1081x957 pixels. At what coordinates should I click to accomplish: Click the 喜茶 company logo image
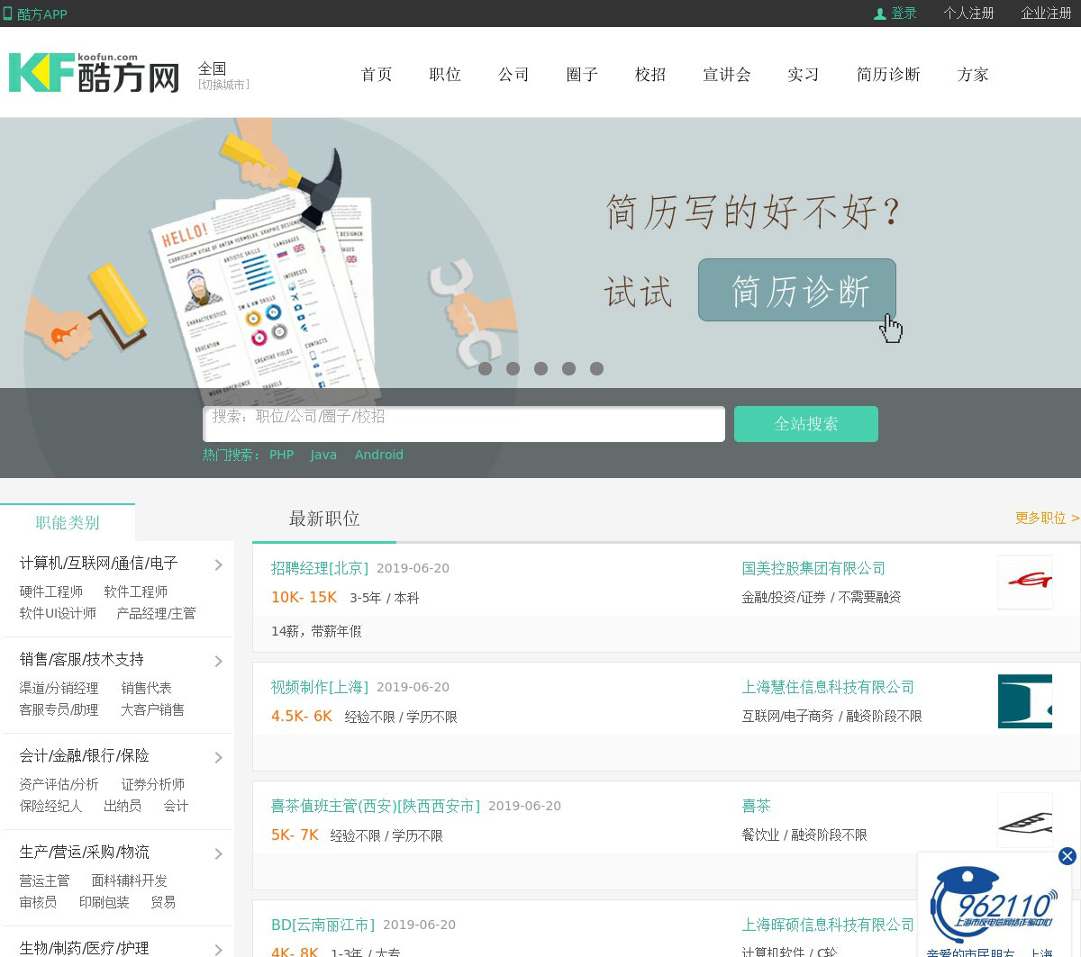tap(1025, 820)
